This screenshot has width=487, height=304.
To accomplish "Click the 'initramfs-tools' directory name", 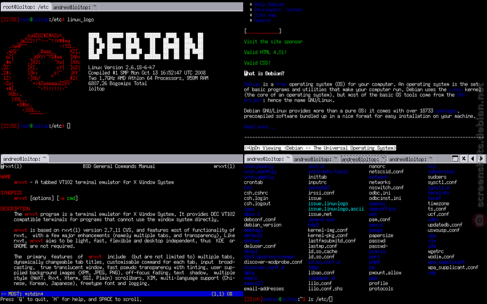I will pos(328,171).
